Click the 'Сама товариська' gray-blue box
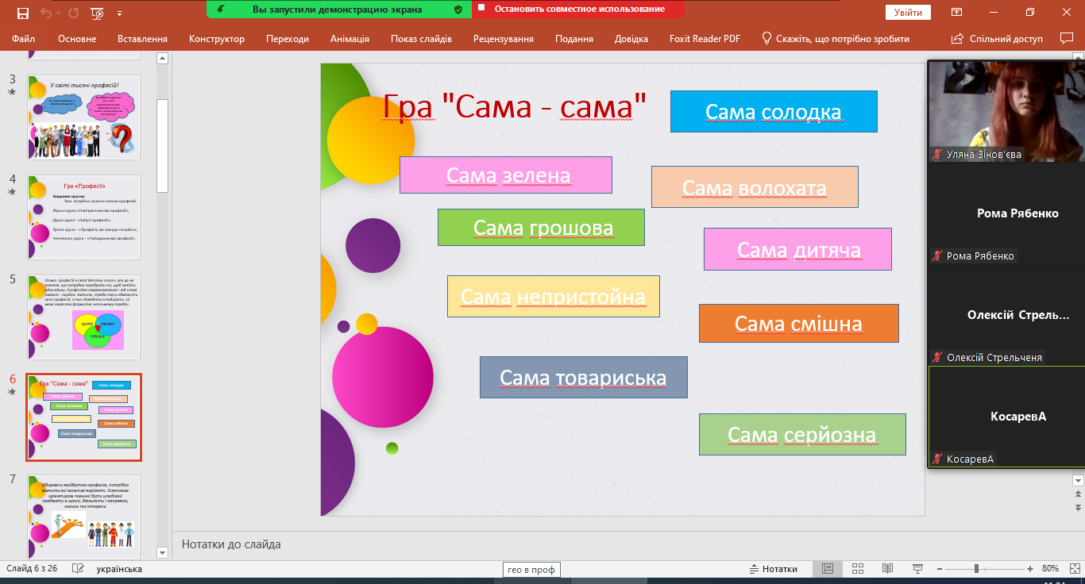The image size is (1085, 584). click(584, 377)
